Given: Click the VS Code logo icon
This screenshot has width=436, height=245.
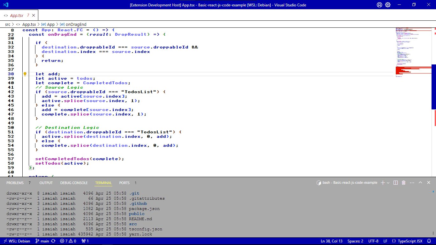Looking at the screenshot, I should [6, 5].
